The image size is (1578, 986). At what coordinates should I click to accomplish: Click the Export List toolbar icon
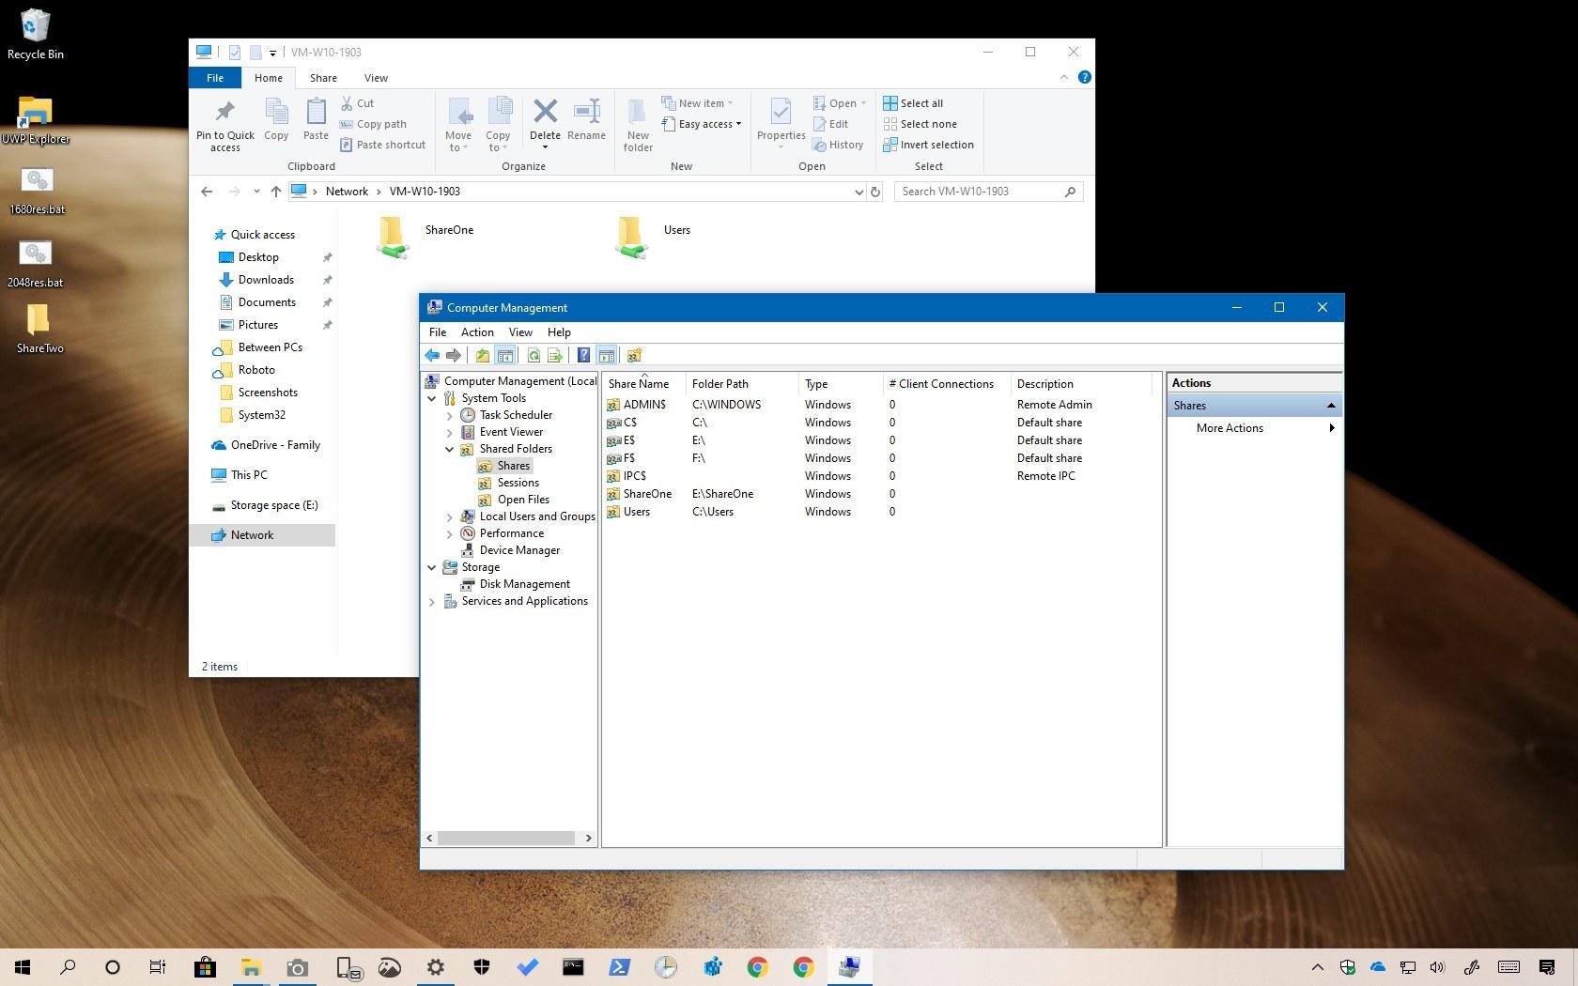point(555,355)
